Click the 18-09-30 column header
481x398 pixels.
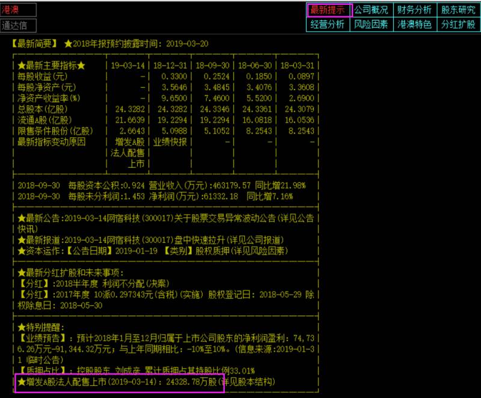click(x=213, y=66)
